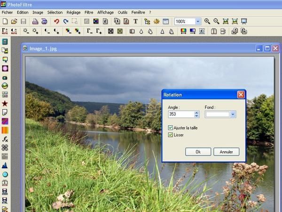Close the Rotation dialog

tap(241, 95)
